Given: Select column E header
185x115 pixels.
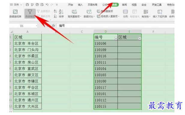Looking at the screenshot, I should [129, 32].
